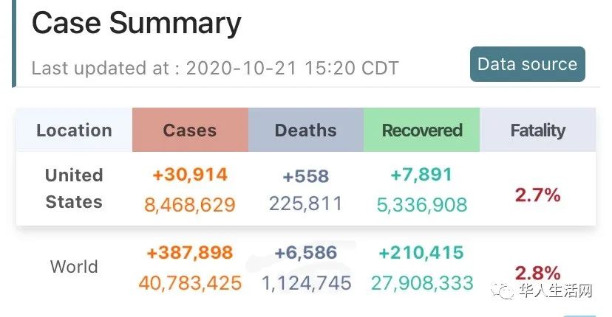This screenshot has height=317, width=612.
Task: Select the World row label
Action: click(x=74, y=267)
